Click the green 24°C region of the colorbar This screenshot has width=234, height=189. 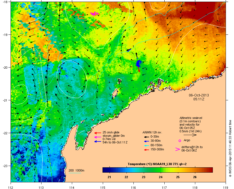160,170
